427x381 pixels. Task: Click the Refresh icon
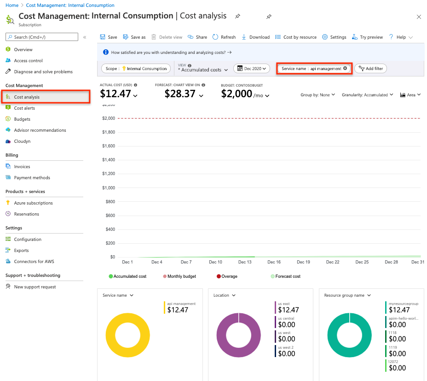(216, 37)
